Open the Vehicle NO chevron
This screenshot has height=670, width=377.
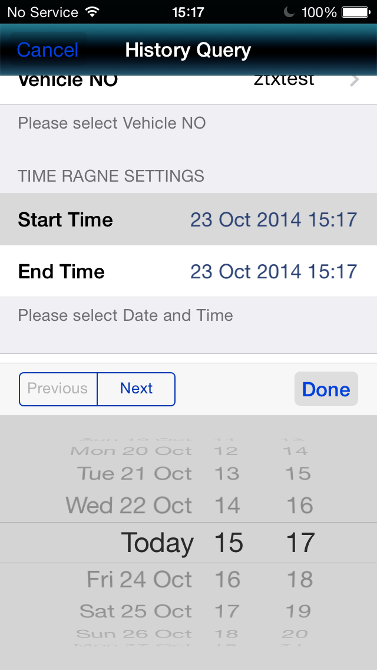(x=354, y=81)
